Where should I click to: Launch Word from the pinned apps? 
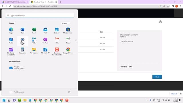(x=22, y=31)
